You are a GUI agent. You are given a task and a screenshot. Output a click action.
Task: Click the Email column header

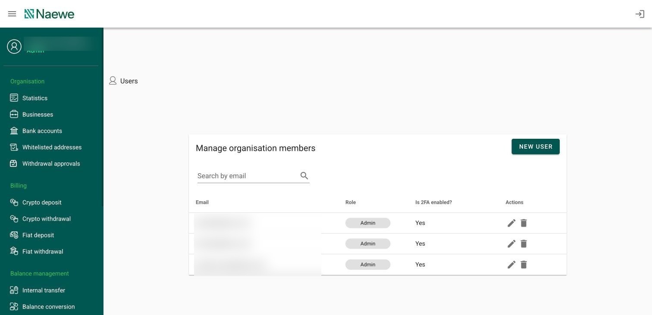[202, 202]
